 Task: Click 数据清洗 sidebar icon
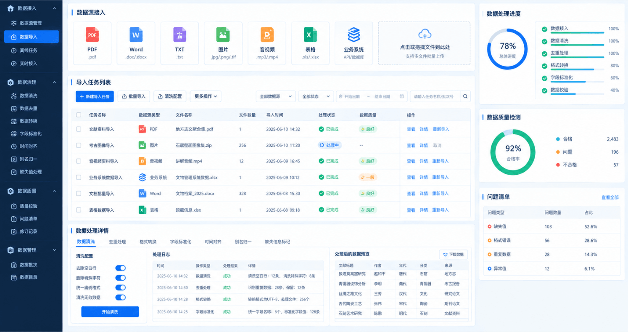point(14,96)
